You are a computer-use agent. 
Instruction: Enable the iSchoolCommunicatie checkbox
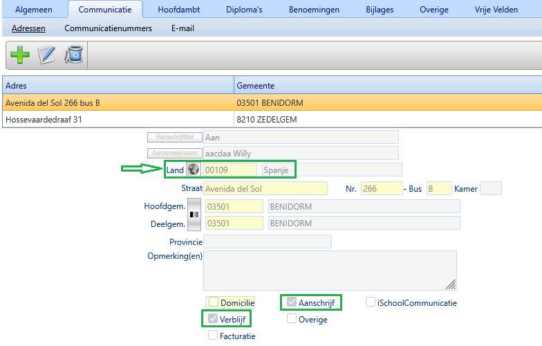(x=371, y=302)
